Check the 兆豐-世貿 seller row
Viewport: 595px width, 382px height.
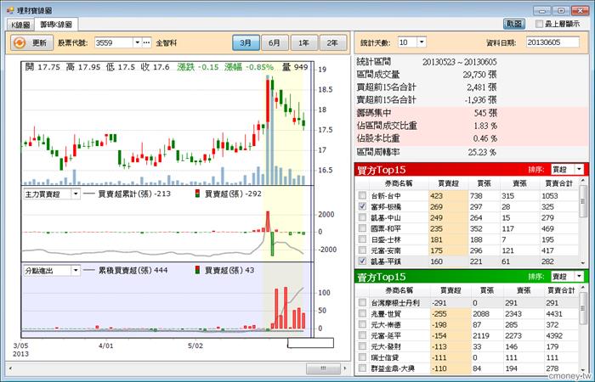click(362, 313)
